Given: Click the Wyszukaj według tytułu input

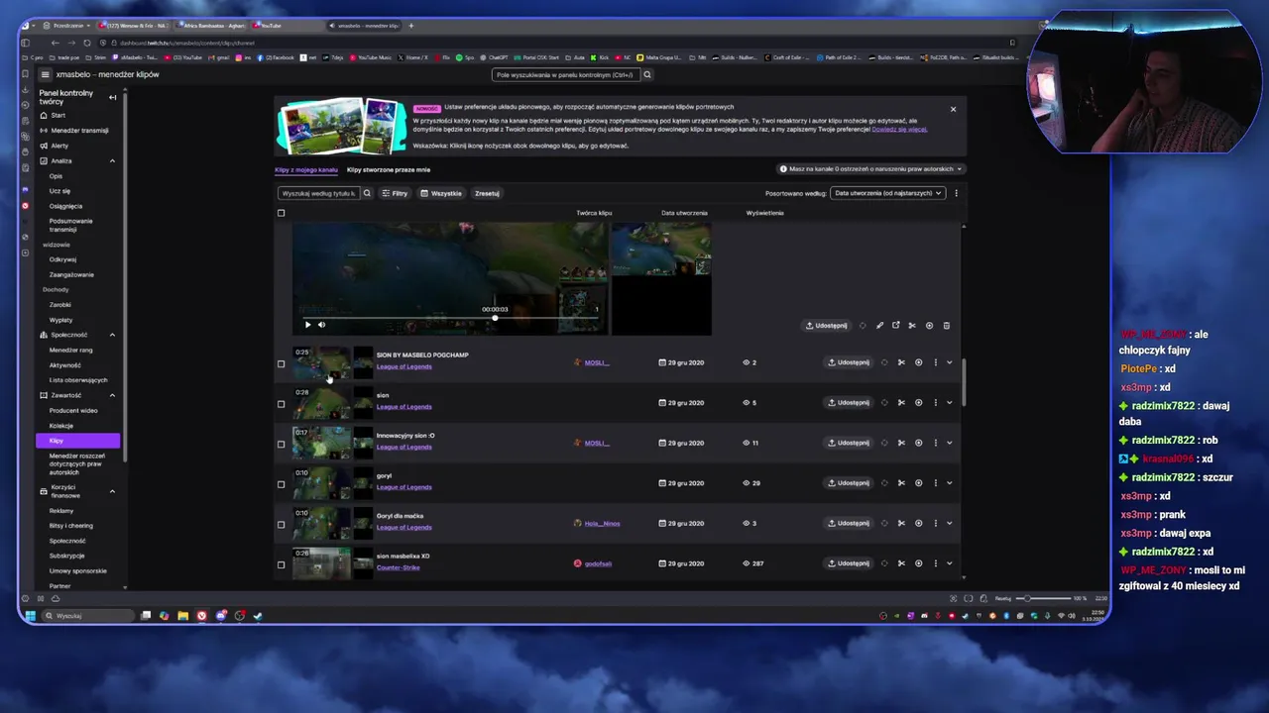Looking at the screenshot, I should 318,193.
